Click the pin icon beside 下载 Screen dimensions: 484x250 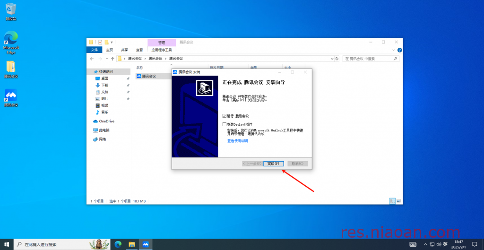tap(128, 85)
